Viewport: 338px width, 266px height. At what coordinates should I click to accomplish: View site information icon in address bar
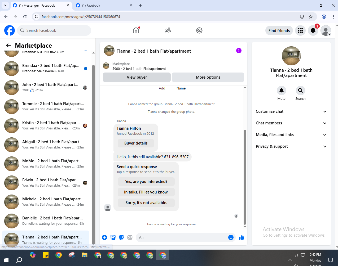(x=37, y=17)
